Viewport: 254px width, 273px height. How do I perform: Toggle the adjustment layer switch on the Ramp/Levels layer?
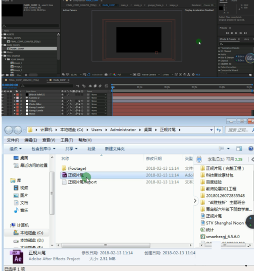pos(79,111)
